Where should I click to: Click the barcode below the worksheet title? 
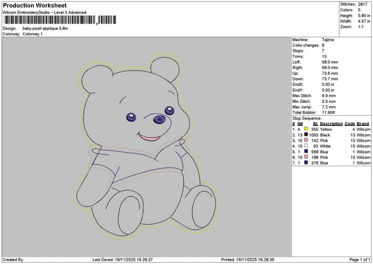pyautogui.click(x=60, y=20)
